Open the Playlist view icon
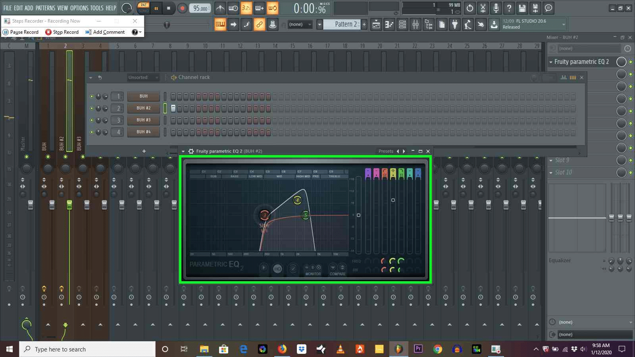Image resolution: width=635 pixels, height=357 pixels. [x=376, y=25]
